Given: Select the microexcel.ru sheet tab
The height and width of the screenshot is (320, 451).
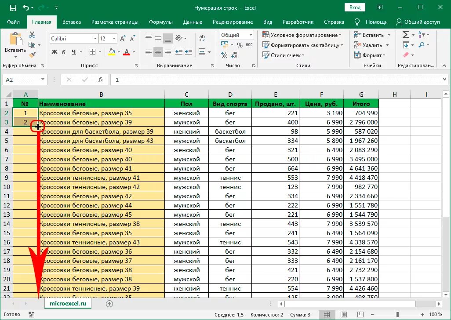Looking at the screenshot, I should tap(68, 303).
